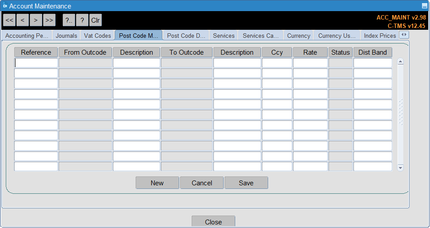The image size is (430, 228).
Task: Step to previous record with < button
Action: coord(23,20)
